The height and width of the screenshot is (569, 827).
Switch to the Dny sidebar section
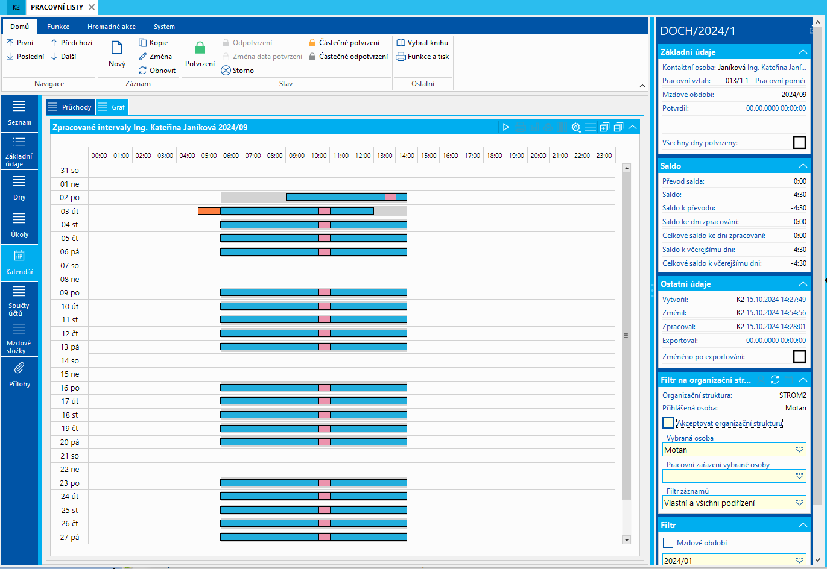[x=19, y=189]
